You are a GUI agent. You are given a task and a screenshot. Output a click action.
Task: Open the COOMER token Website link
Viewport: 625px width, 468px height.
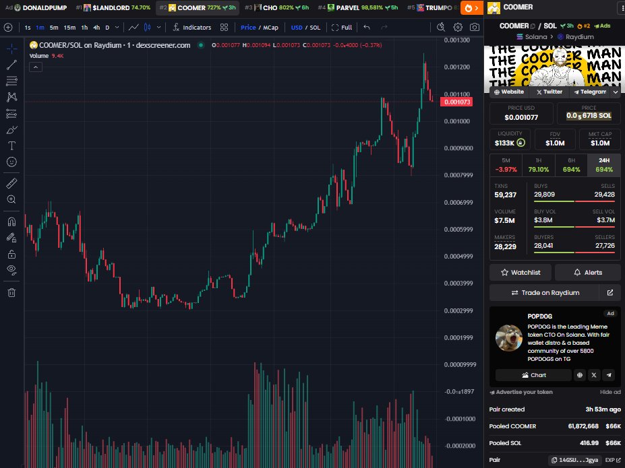pyautogui.click(x=508, y=92)
